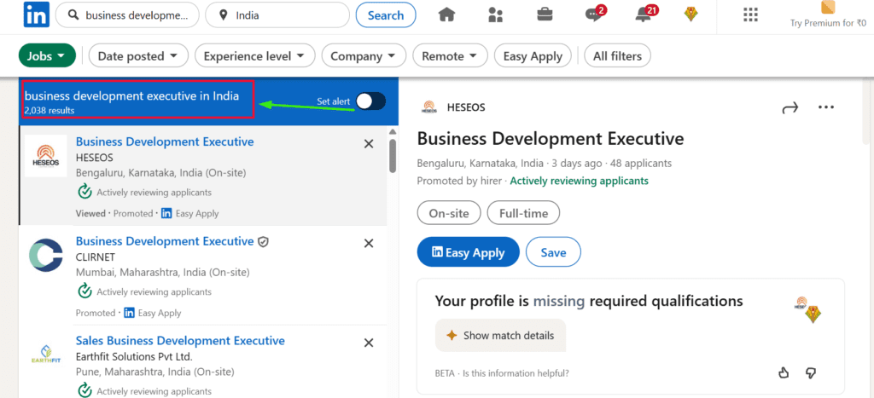Click the small HESEOS logo in details header
The height and width of the screenshot is (398, 874).
430,107
